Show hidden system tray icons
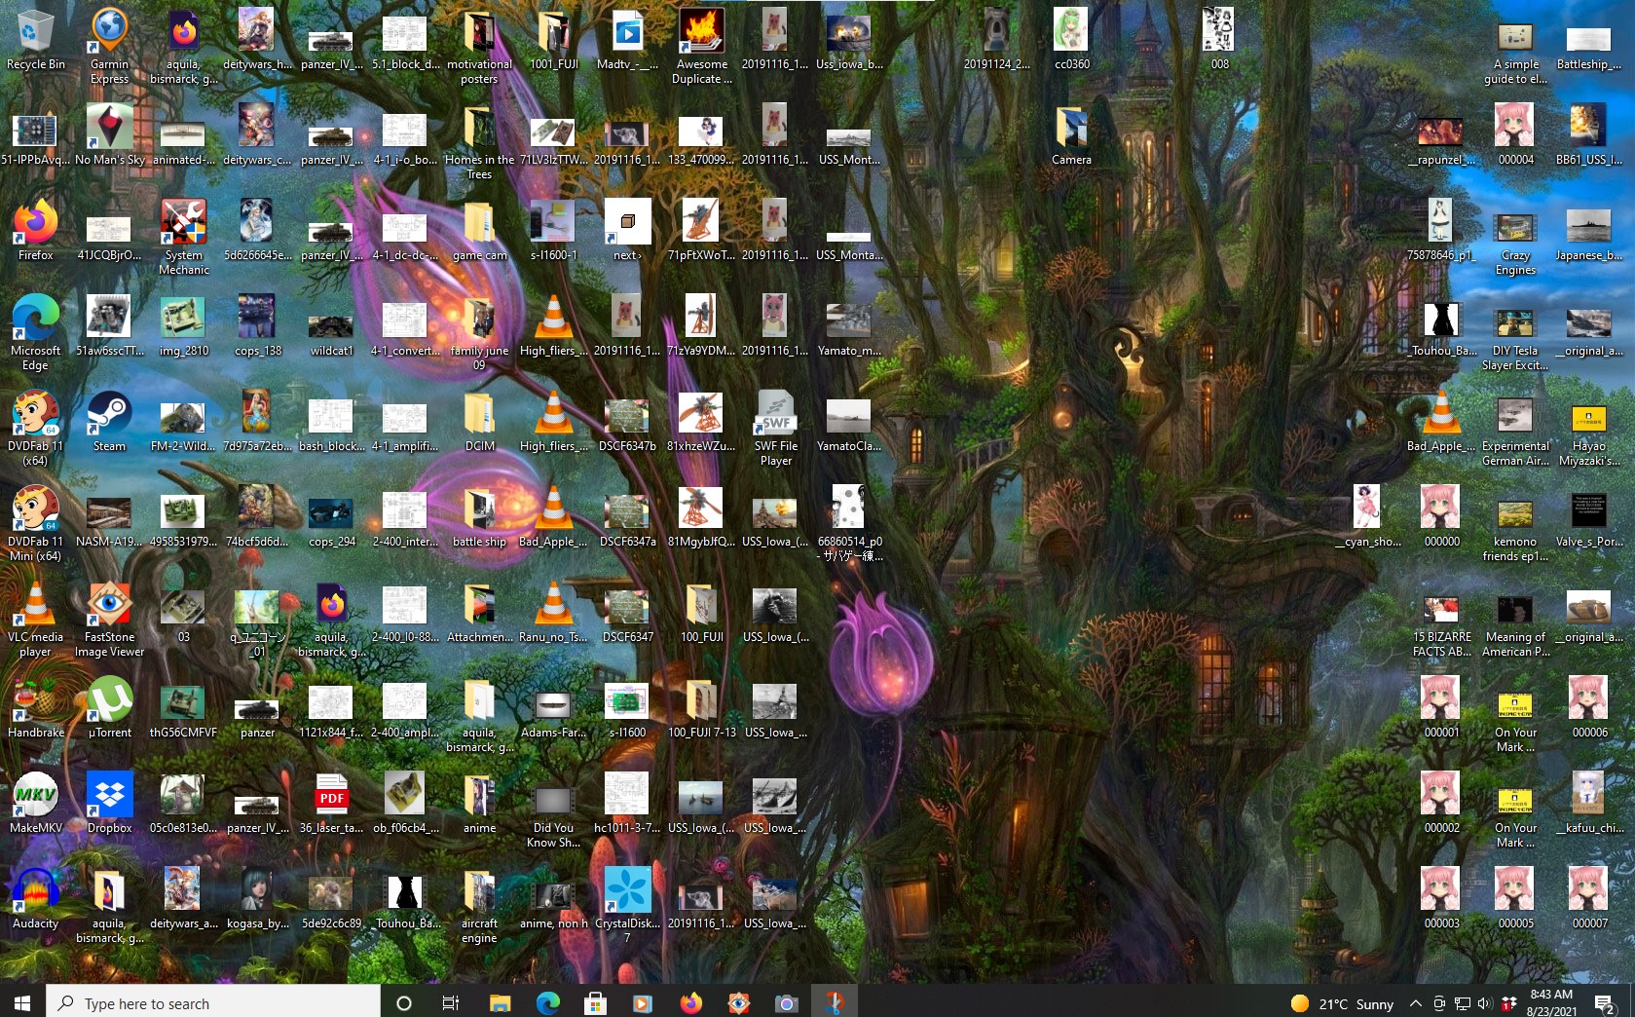 [x=1415, y=1003]
